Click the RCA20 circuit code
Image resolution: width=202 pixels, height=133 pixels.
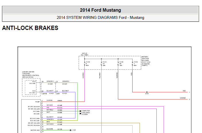click(x=60, y=122)
